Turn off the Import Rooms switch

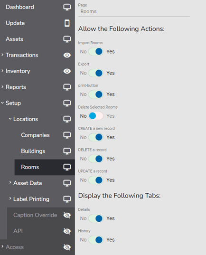point(96,52)
